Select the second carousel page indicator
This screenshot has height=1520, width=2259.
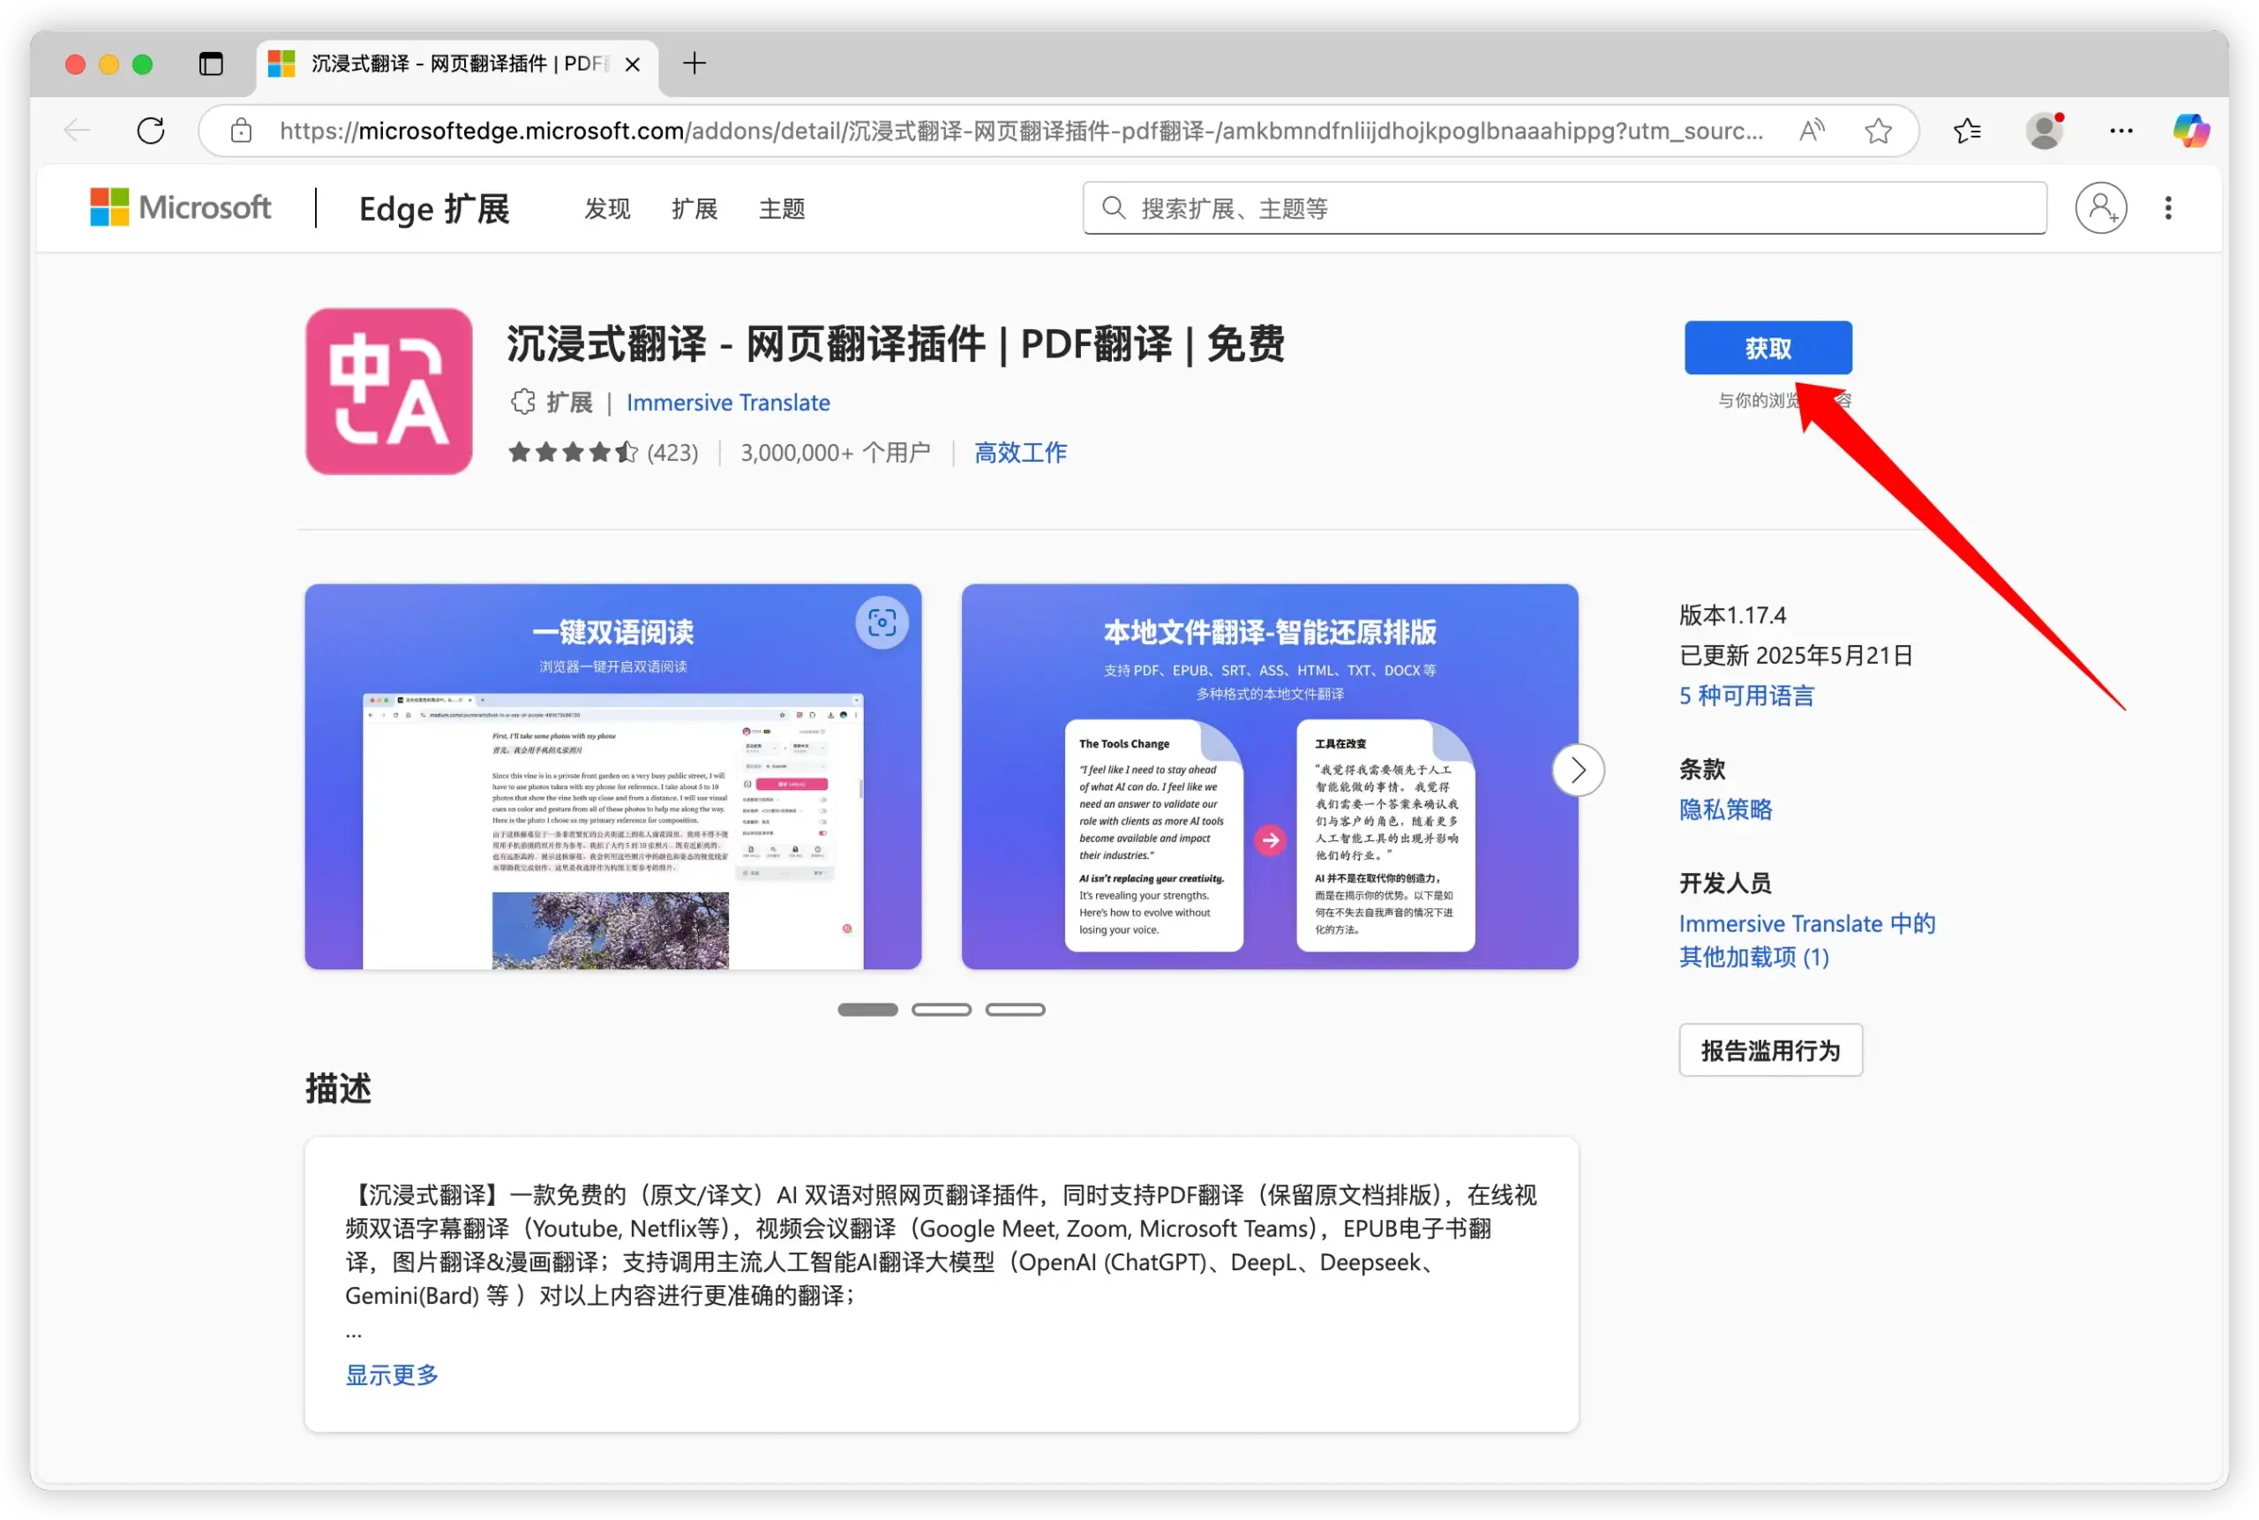click(941, 1009)
